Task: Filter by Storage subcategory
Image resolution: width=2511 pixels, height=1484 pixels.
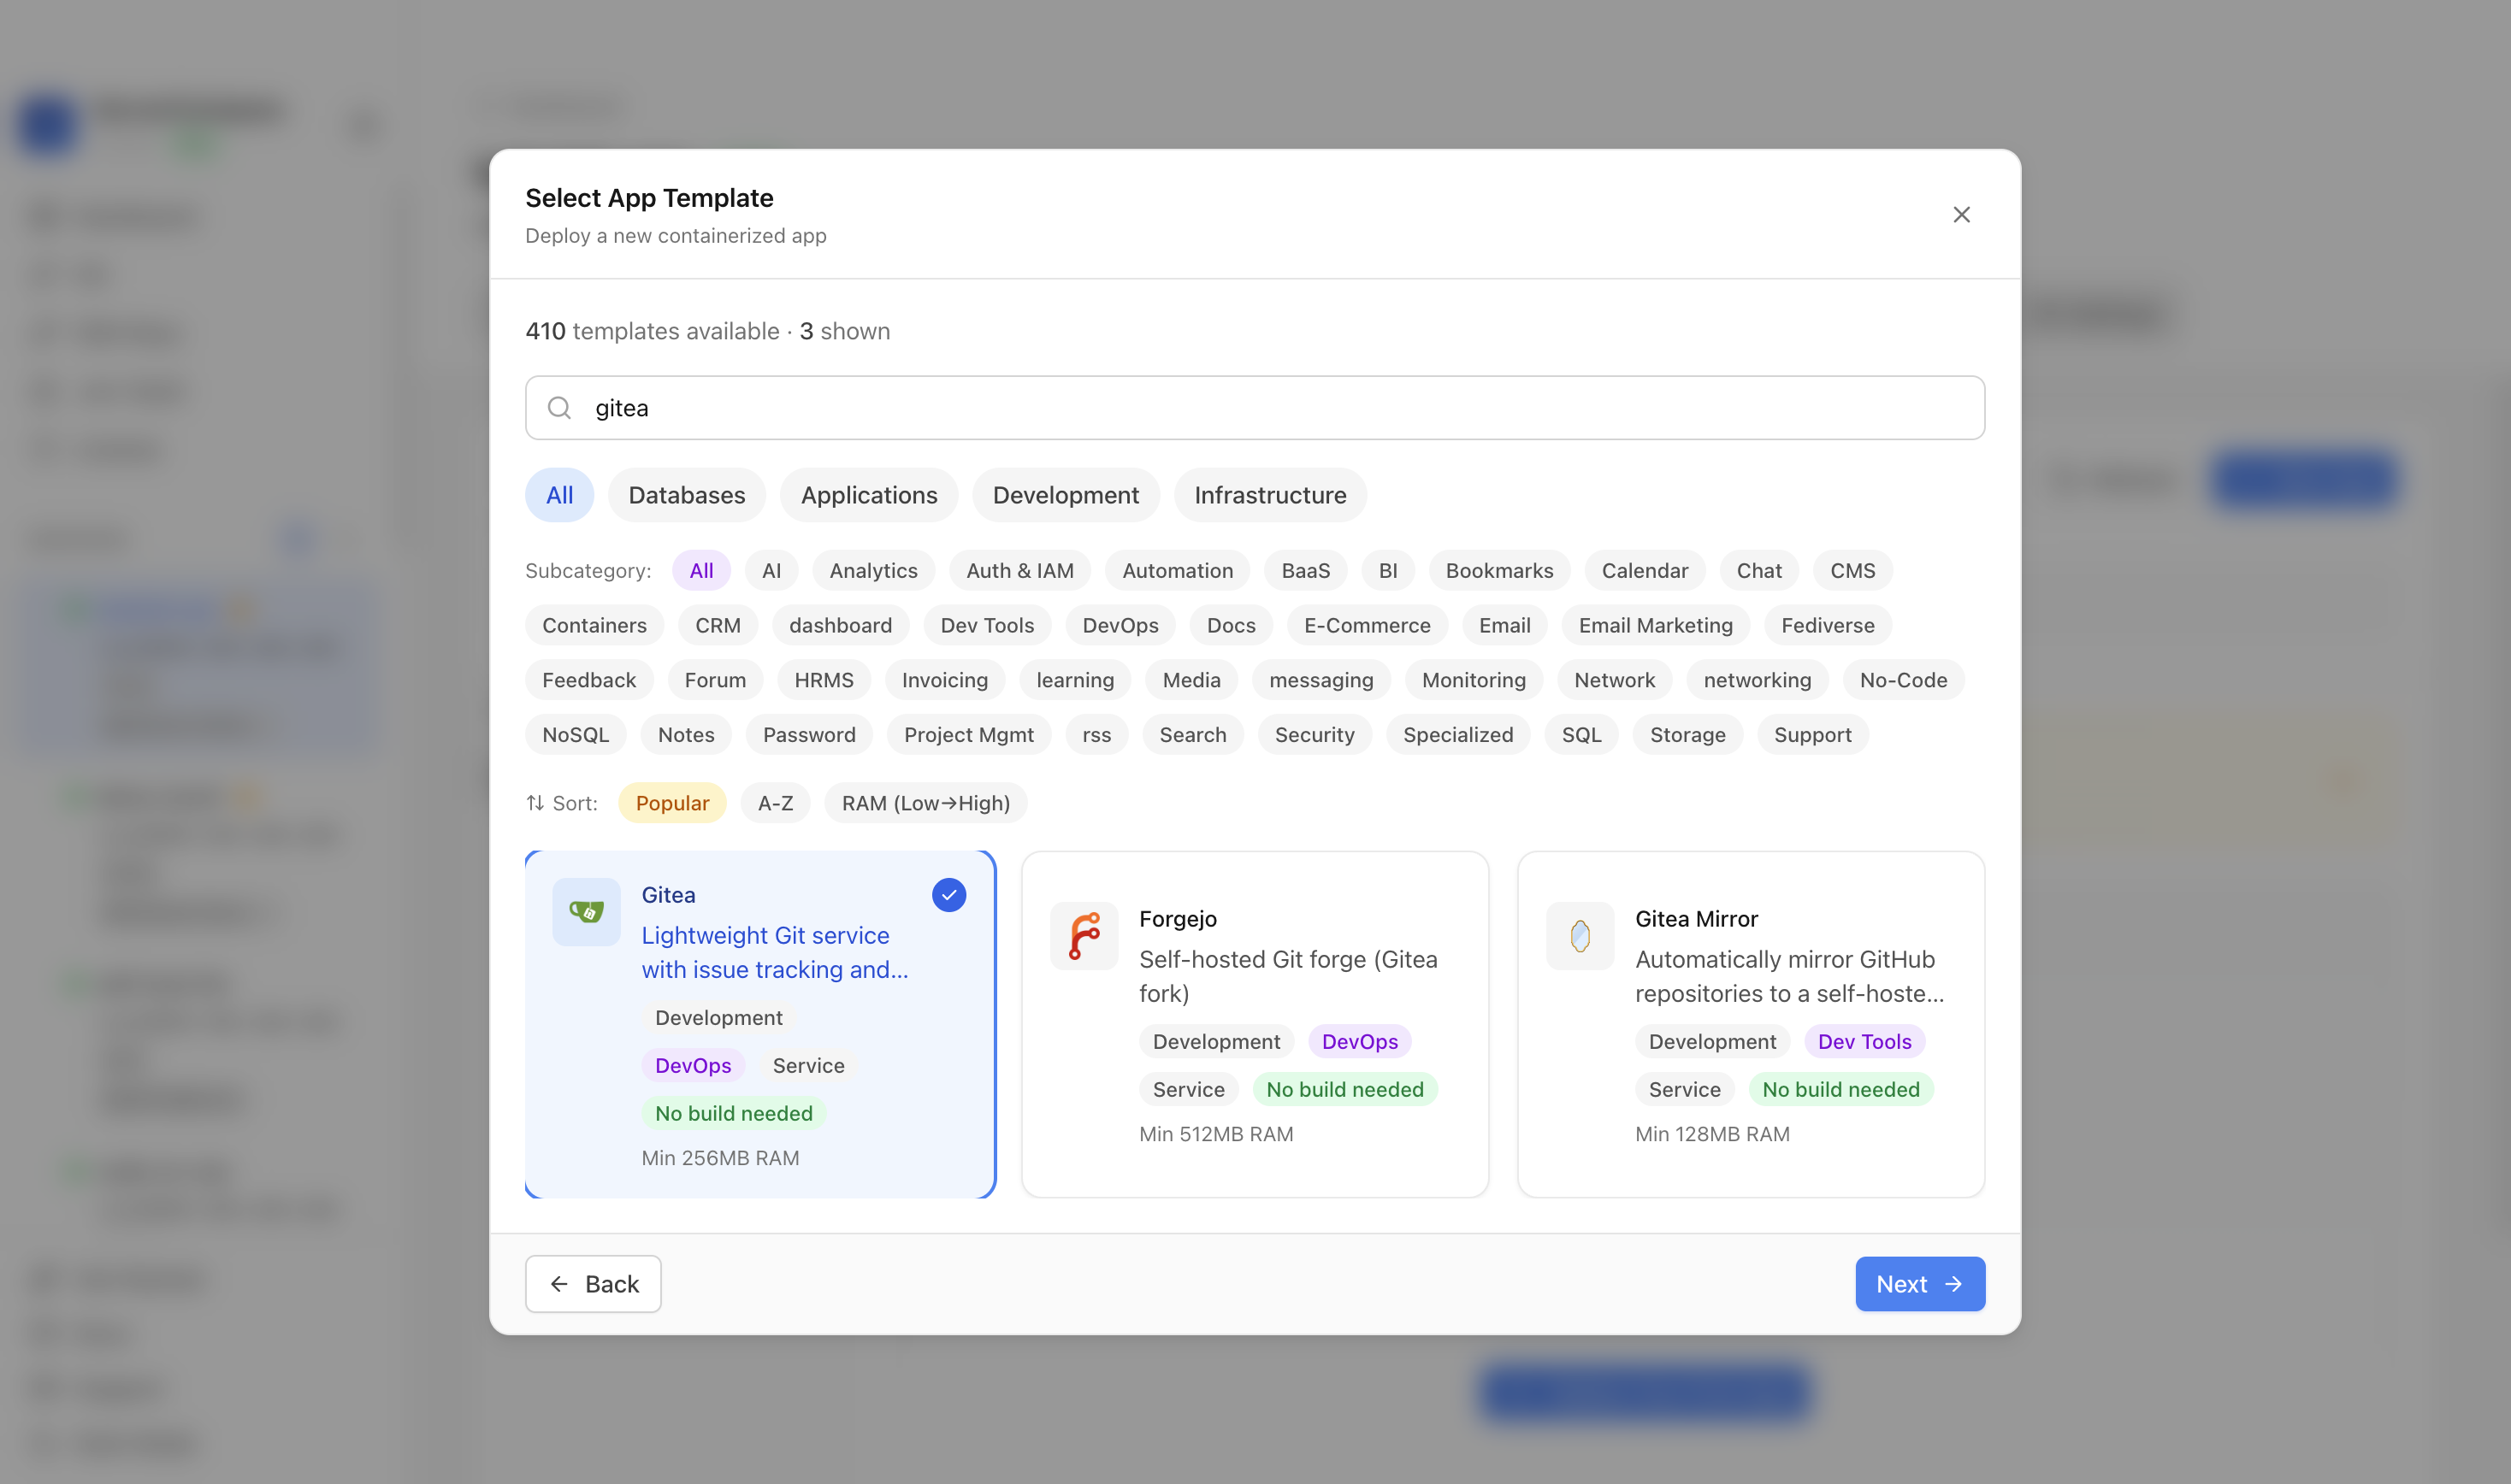Action: (1687, 735)
